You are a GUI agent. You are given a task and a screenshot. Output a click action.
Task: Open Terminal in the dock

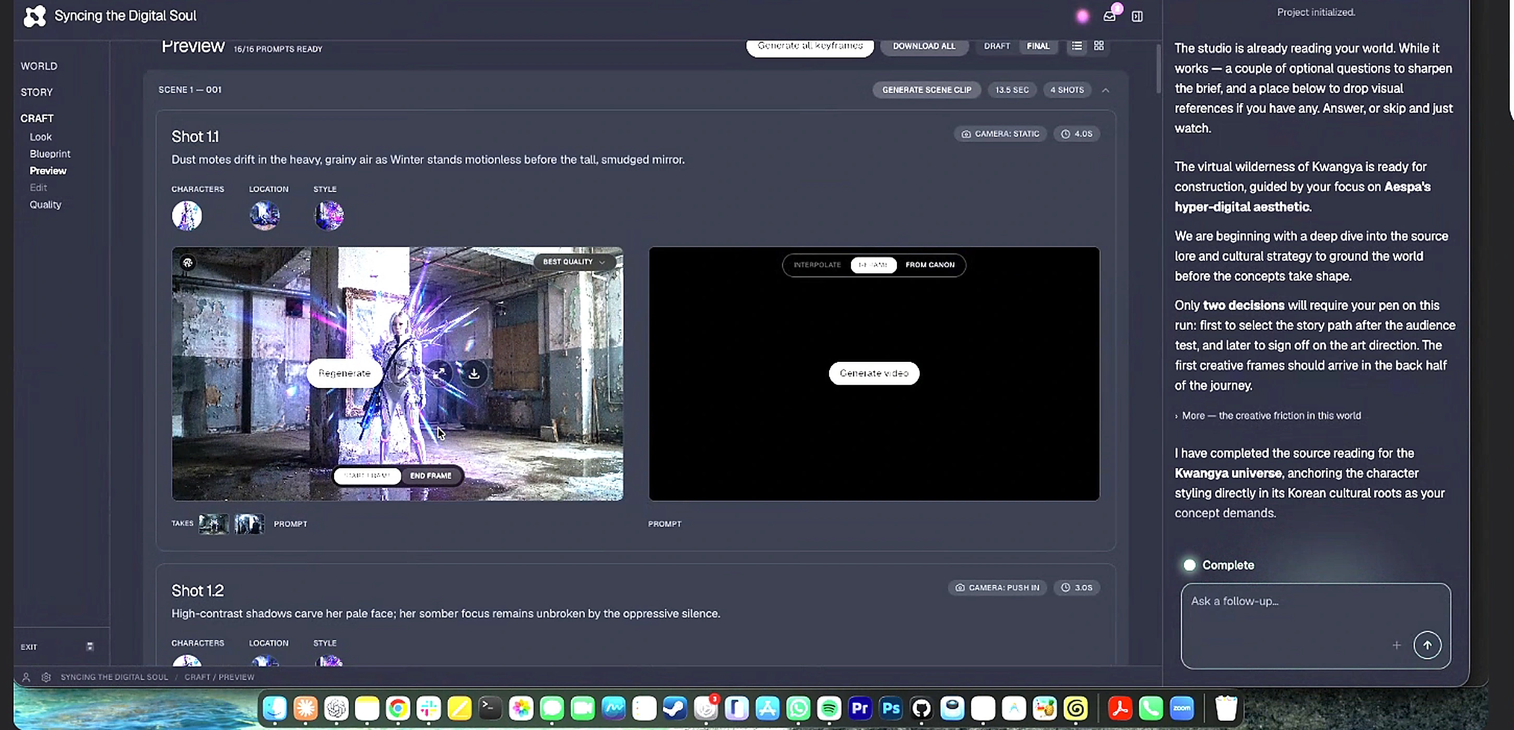(490, 708)
